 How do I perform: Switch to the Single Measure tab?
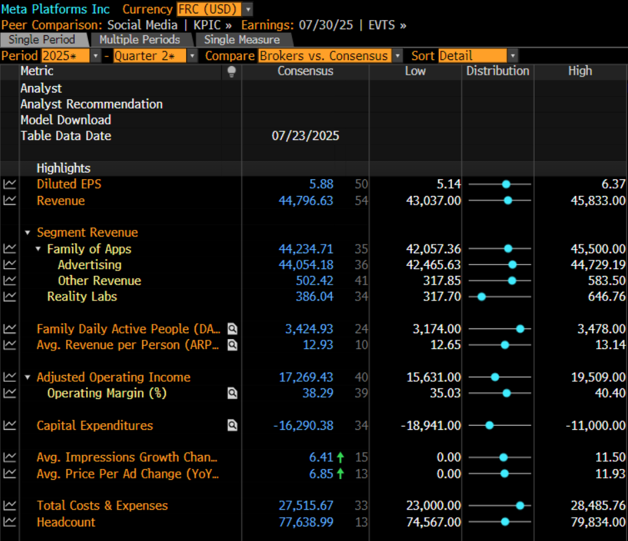pyautogui.click(x=242, y=39)
